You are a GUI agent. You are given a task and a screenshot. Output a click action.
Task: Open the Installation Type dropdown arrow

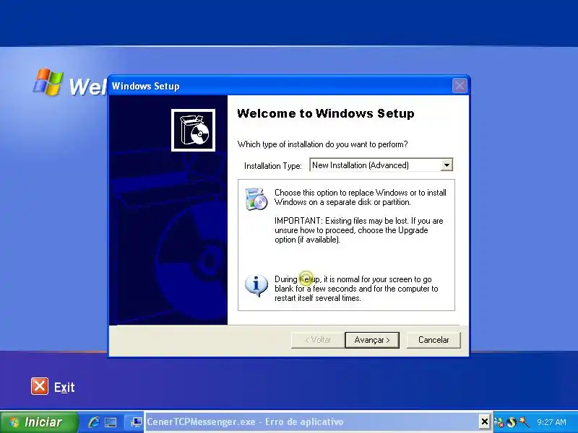pyautogui.click(x=447, y=165)
